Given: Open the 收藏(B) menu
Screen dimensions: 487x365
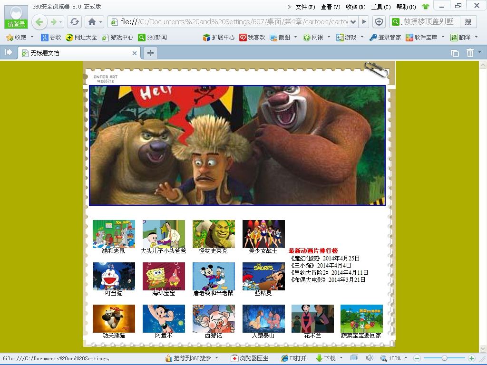Looking at the screenshot, I should (x=356, y=7).
